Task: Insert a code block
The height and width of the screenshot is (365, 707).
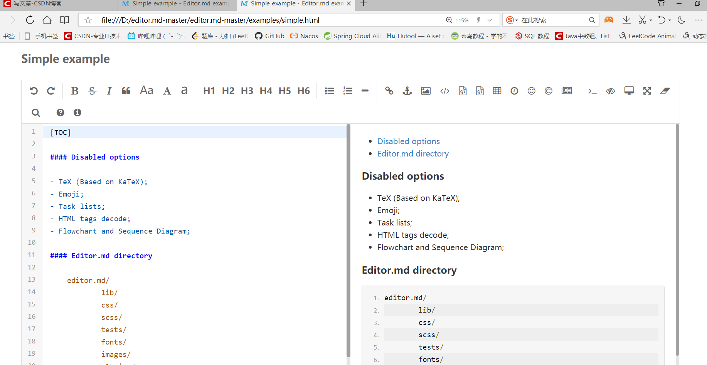Action: click(x=480, y=91)
